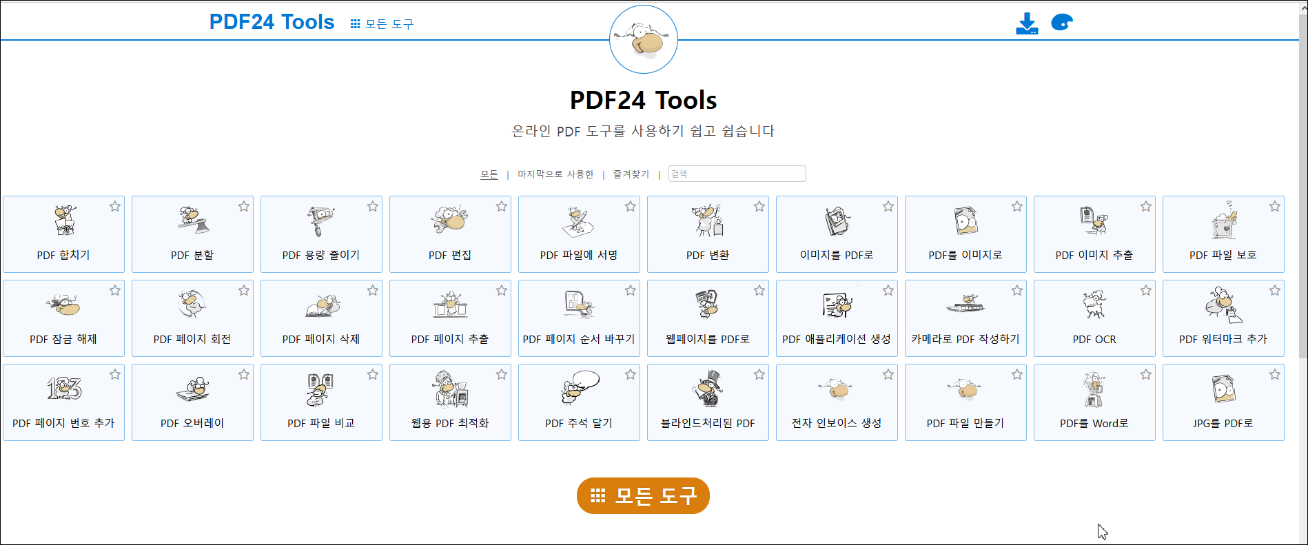
Task: Open the PDF 파일 만들기 tool
Action: click(965, 402)
